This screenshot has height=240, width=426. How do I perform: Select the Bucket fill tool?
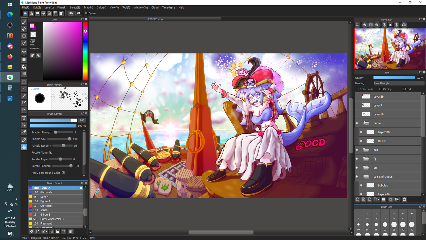[x=24, y=67]
